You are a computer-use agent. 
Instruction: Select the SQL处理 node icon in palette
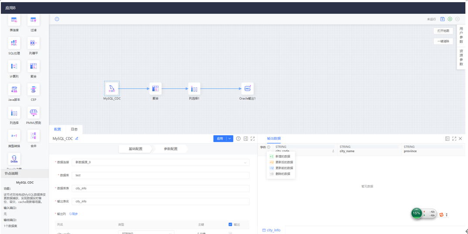[x=14, y=43]
